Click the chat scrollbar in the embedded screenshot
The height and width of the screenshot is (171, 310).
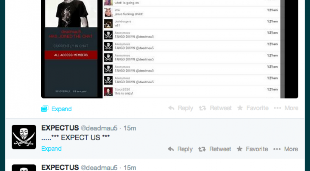282,49
